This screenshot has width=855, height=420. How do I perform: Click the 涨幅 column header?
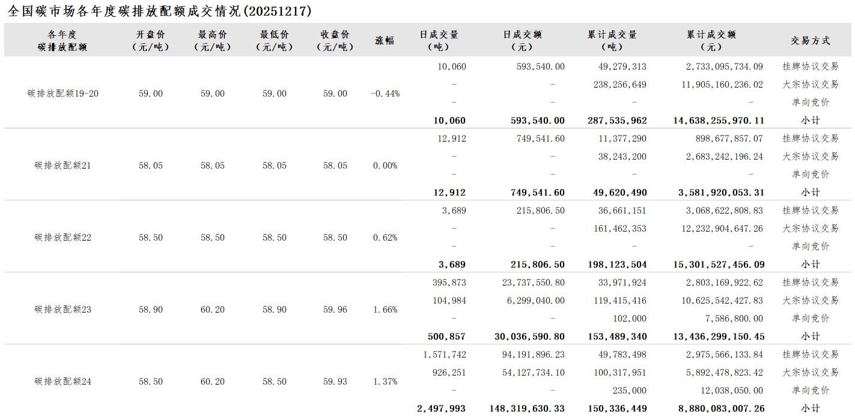(x=385, y=41)
